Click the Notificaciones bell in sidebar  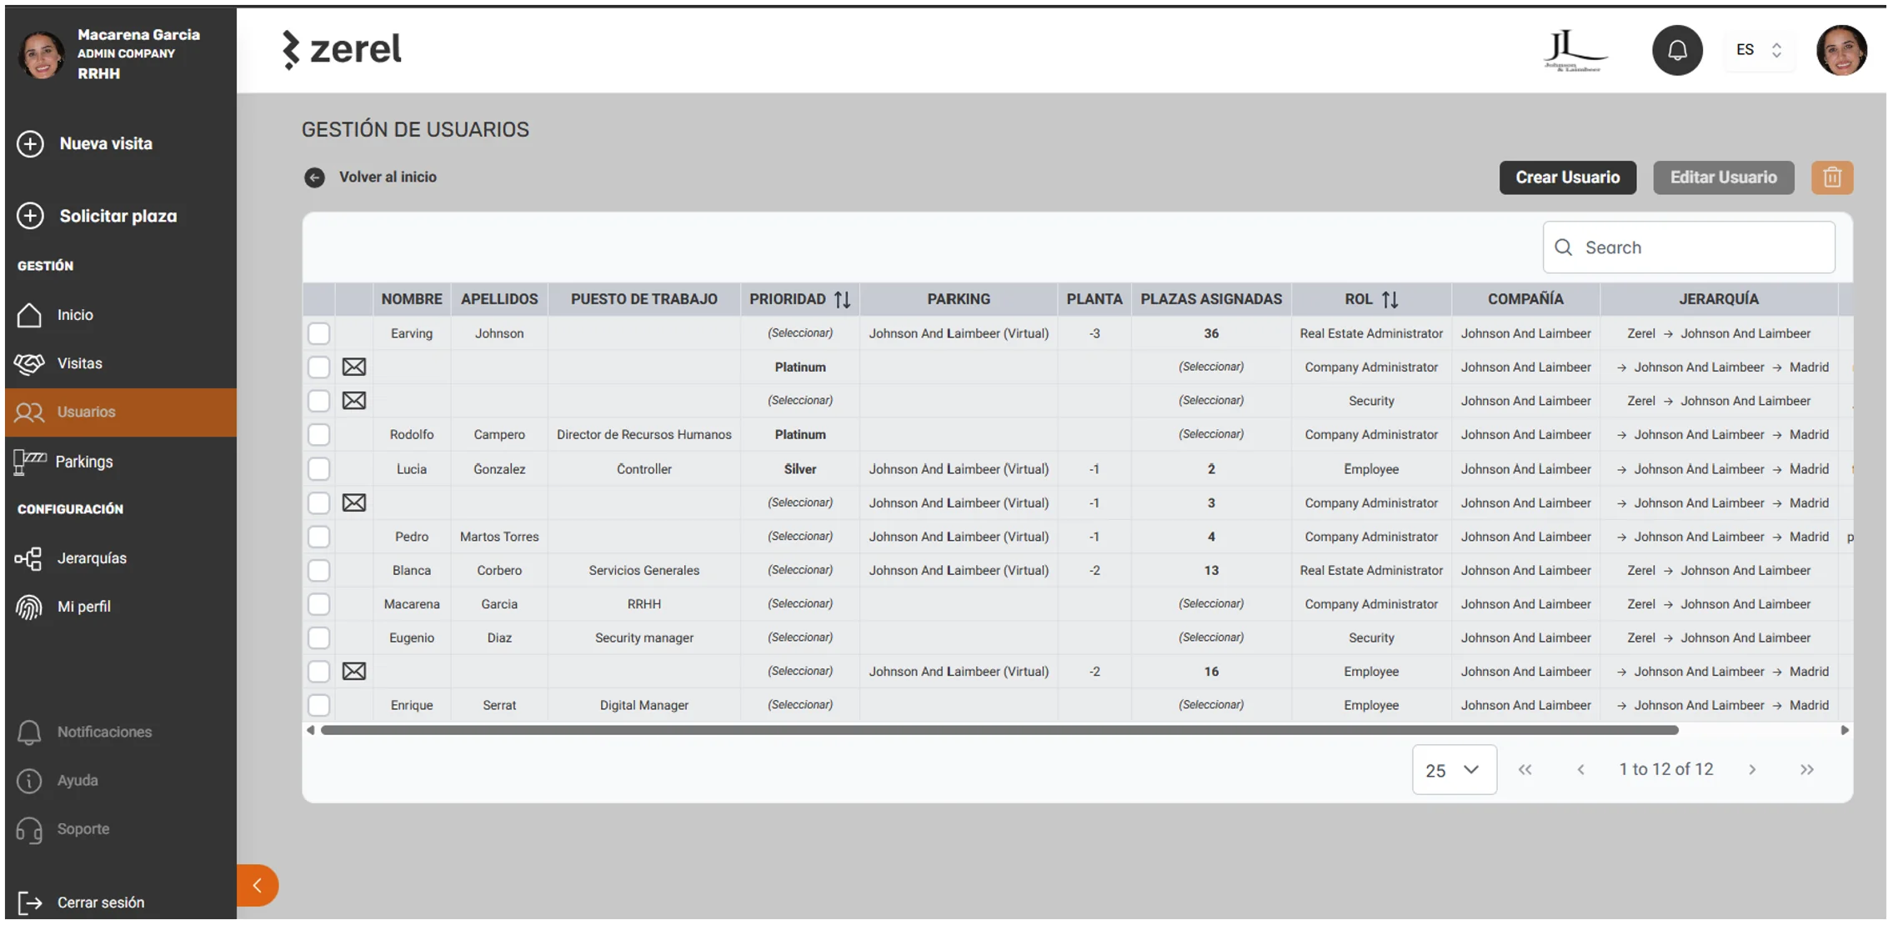(29, 732)
